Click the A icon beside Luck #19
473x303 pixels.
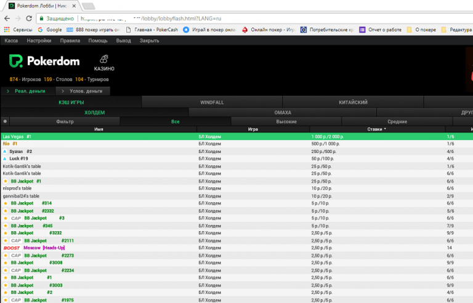click(x=5, y=159)
